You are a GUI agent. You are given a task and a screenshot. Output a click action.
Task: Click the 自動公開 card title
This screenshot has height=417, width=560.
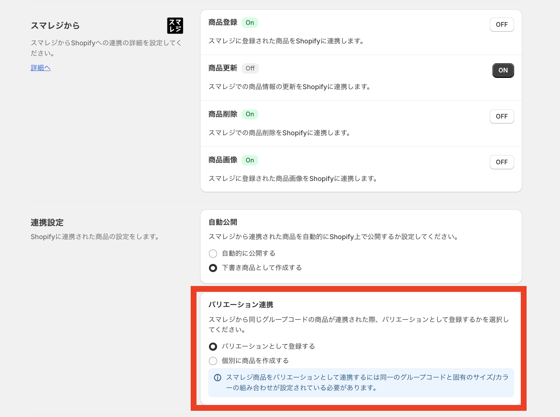pyautogui.click(x=223, y=222)
